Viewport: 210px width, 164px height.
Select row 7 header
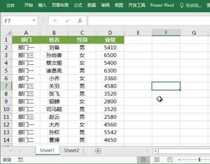pyautogui.click(x=6, y=86)
